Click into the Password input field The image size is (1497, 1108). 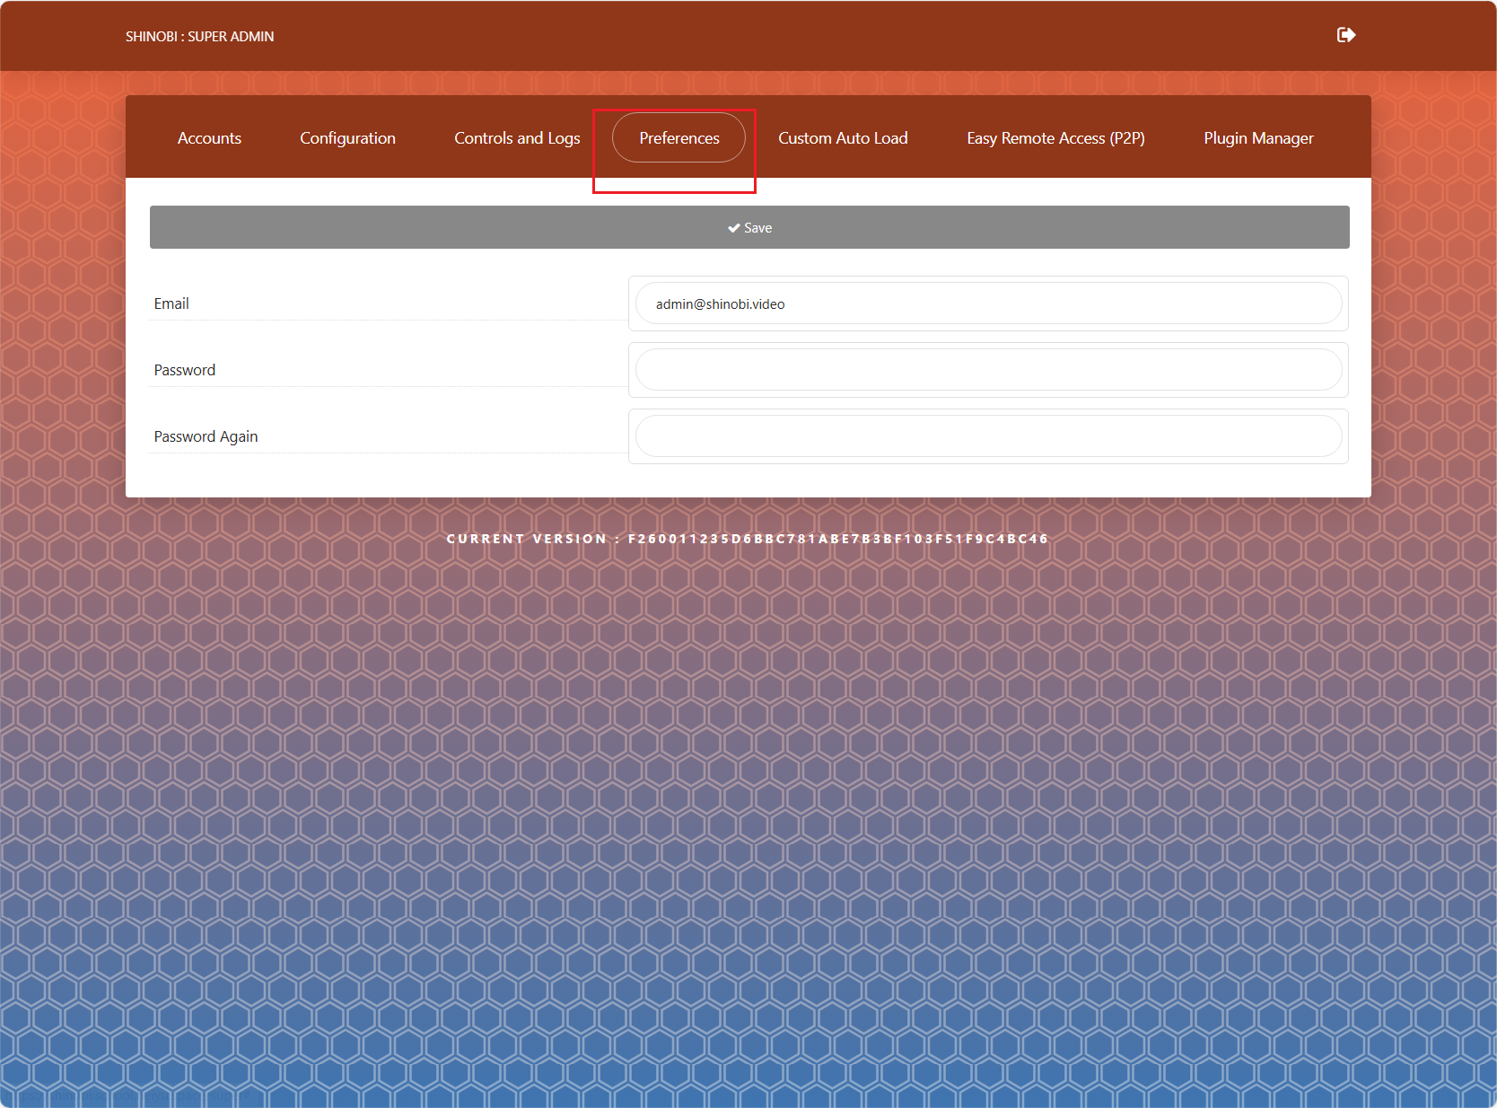click(988, 370)
